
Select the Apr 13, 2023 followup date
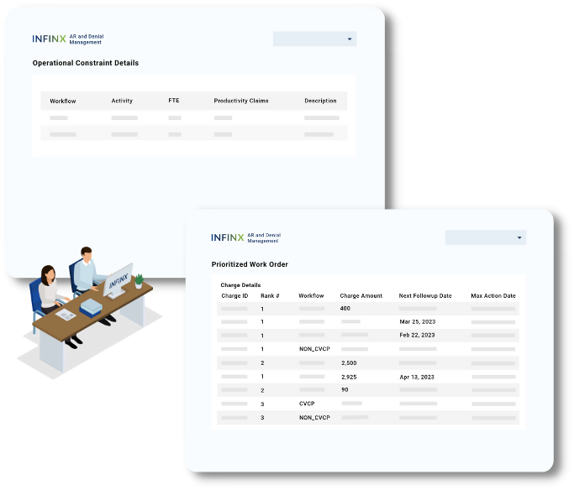[417, 377]
